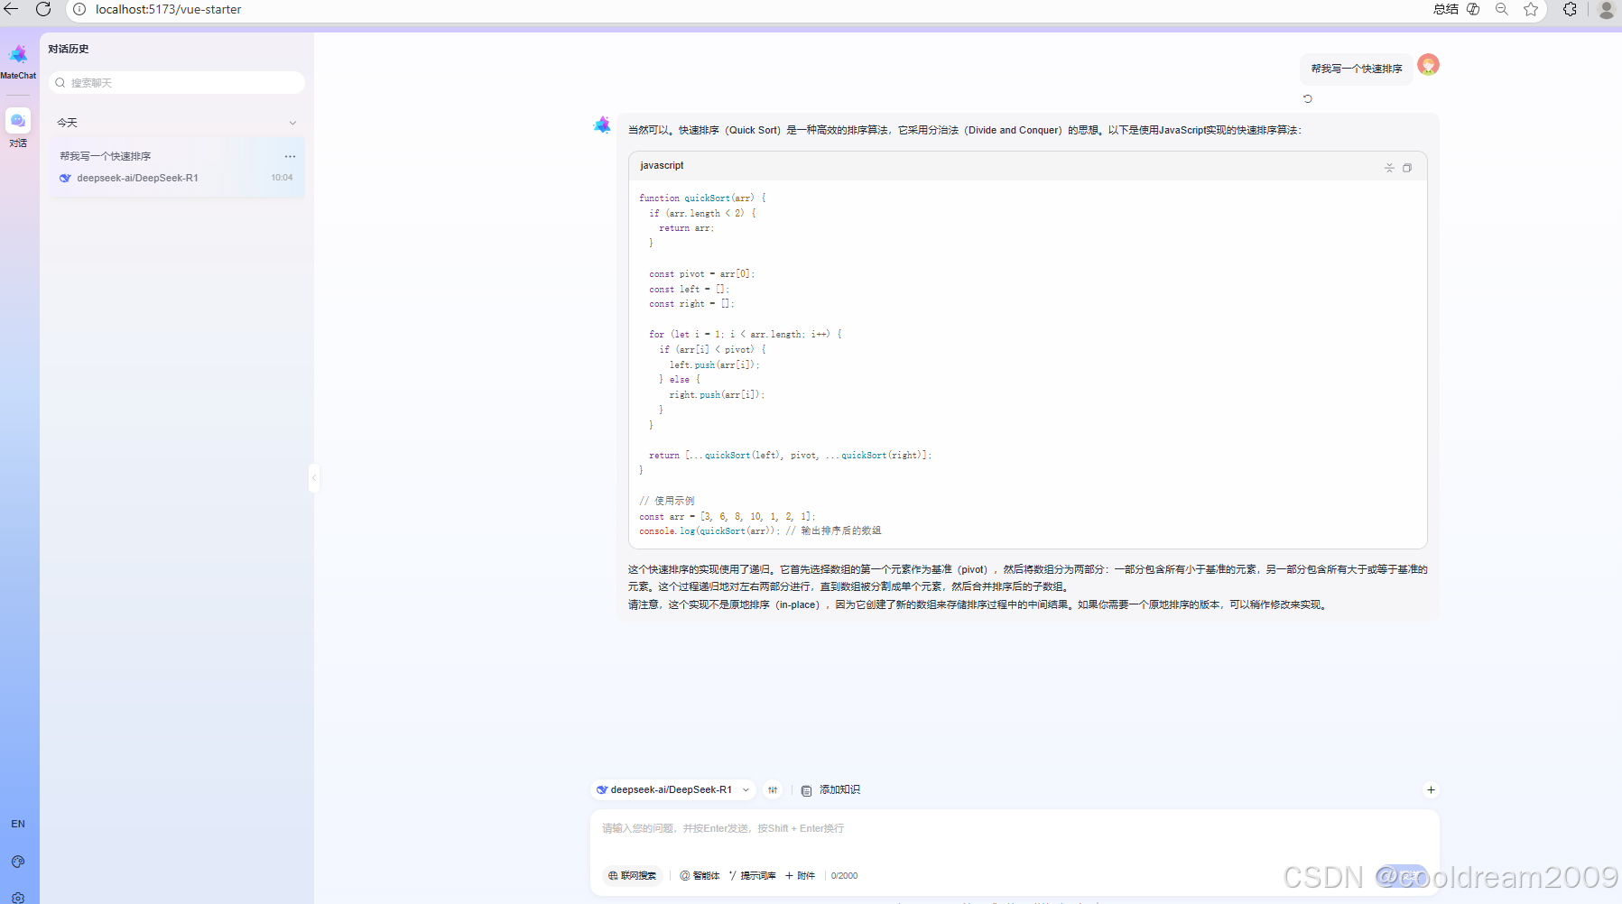Viewport: 1622px width, 904px height.
Task: Open the browser extensions puzzle icon
Action: 1571,9
